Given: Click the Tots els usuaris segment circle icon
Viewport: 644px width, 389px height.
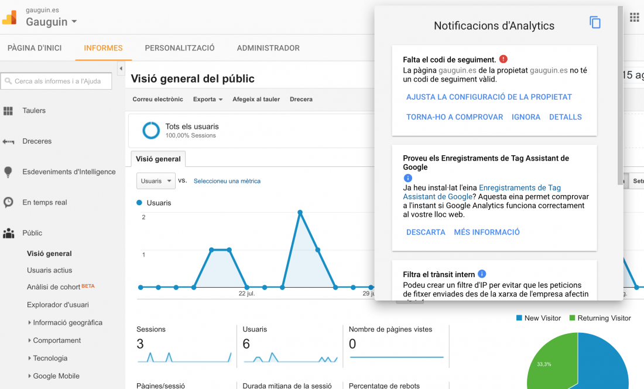Looking at the screenshot, I should 150,131.
